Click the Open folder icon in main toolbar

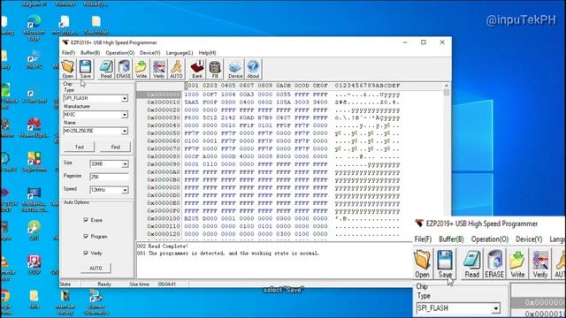[67, 69]
